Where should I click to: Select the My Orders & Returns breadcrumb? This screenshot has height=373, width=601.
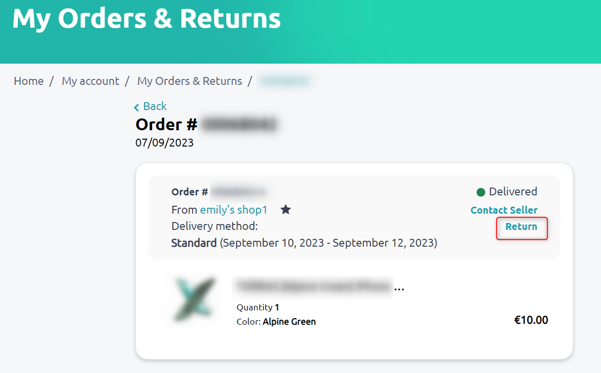[x=190, y=81]
